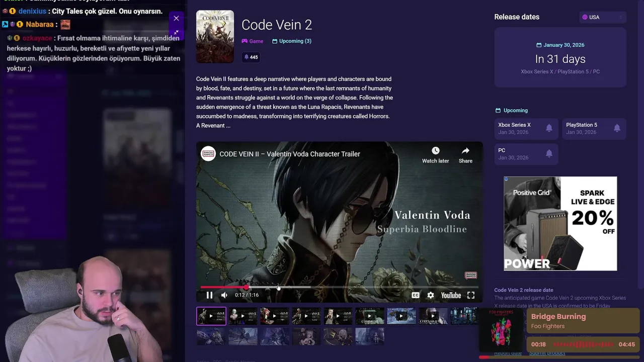
Task: Open the Positive Grid Spark advertisement
Action: (560, 223)
